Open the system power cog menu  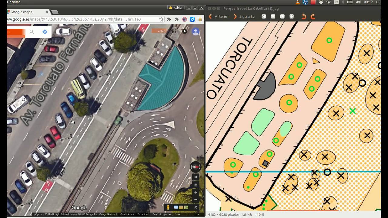[x=378, y=2]
